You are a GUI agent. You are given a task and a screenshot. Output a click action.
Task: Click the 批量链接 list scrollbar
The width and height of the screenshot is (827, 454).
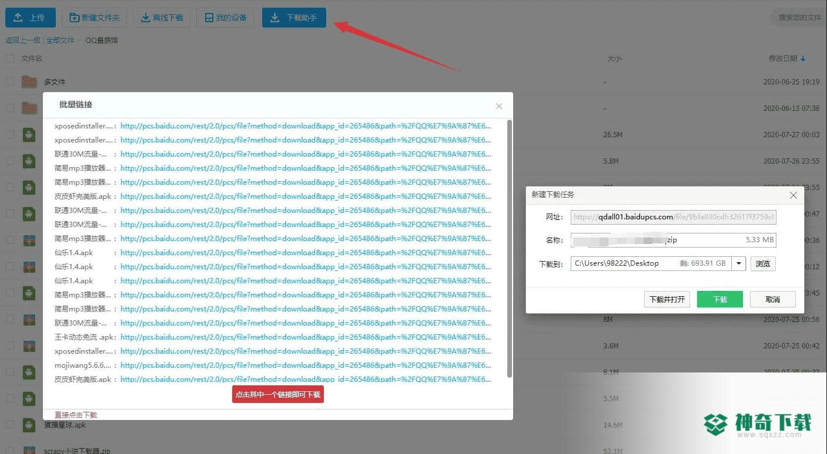[x=509, y=249]
